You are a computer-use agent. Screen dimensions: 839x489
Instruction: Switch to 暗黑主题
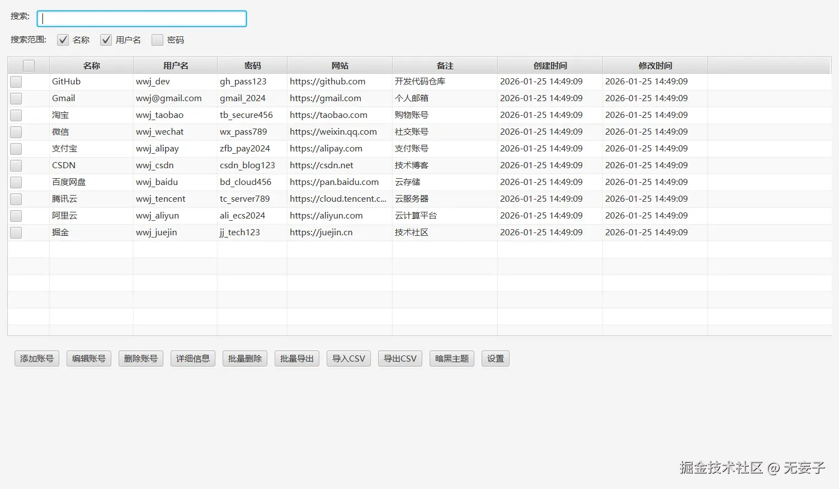[452, 358]
